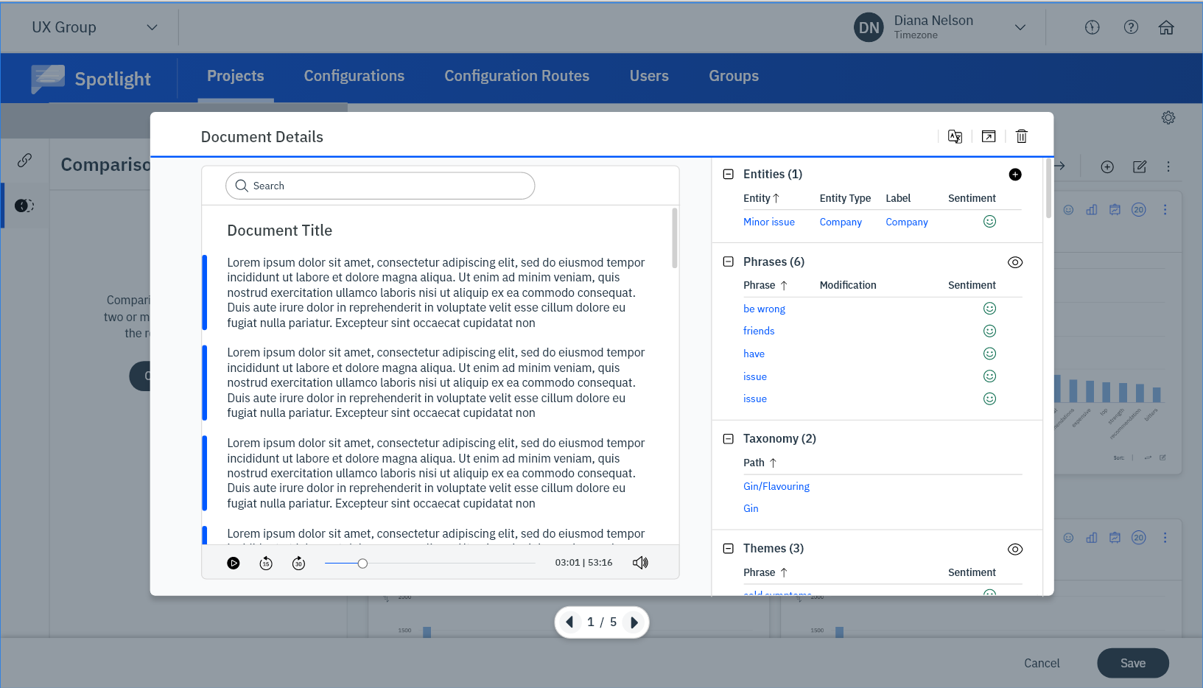The height and width of the screenshot is (688, 1203).
Task: Open the Gin taxonomy path link
Action: 751,508
